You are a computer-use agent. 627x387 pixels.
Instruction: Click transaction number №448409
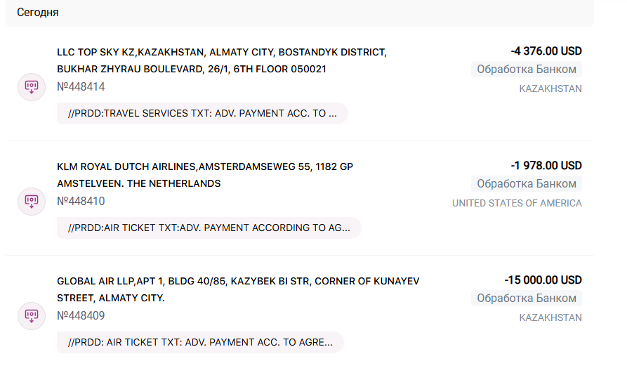click(81, 316)
